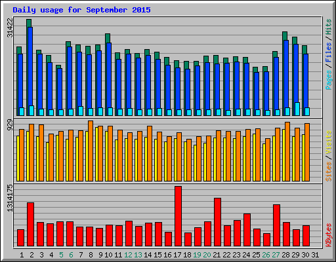Click day 1 on the date axis
The height and width of the screenshot is (262, 336).
22,255
